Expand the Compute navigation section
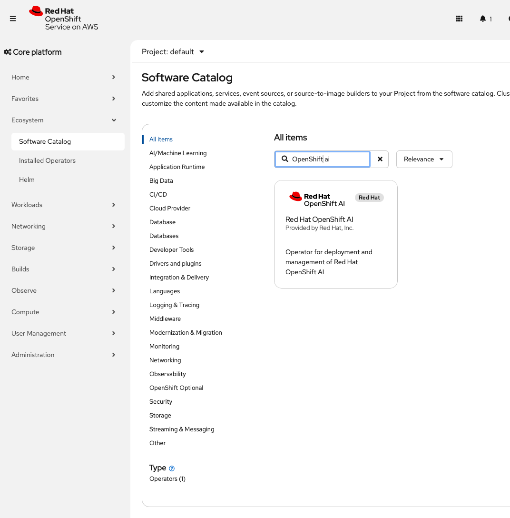Viewport: 510px width, 518px height. point(63,312)
